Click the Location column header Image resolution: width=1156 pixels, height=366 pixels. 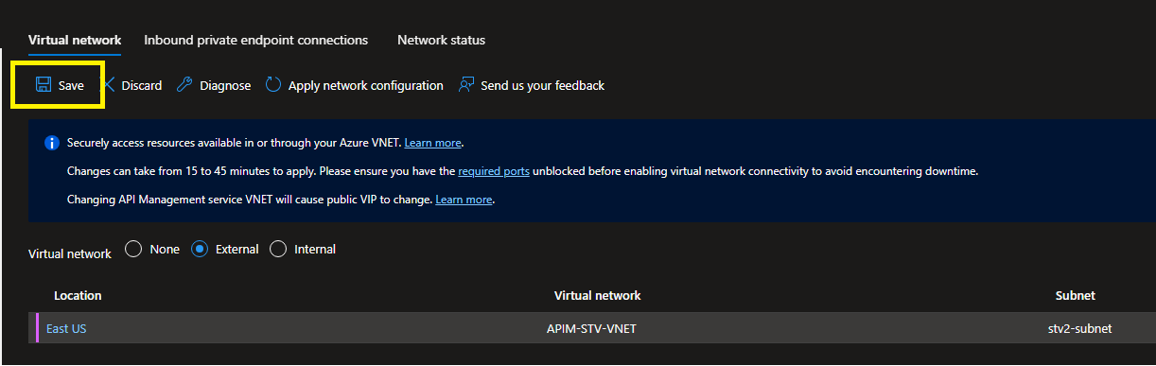pyautogui.click(x=78, y=295)
